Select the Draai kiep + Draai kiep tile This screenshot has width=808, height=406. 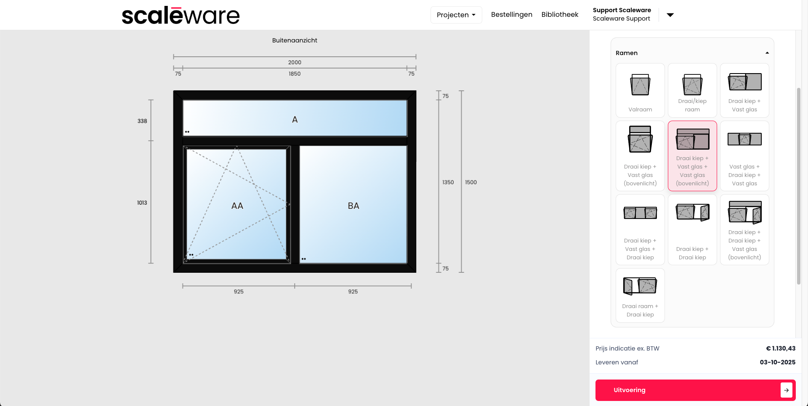[x=692, y=229]
